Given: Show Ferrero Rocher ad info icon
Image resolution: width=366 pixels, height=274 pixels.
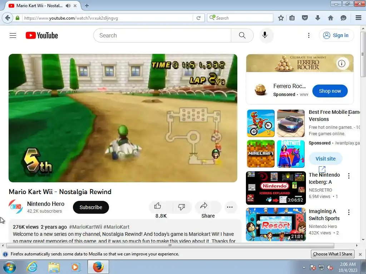Looking at the screenshot, I should click(x=341, y=64).
